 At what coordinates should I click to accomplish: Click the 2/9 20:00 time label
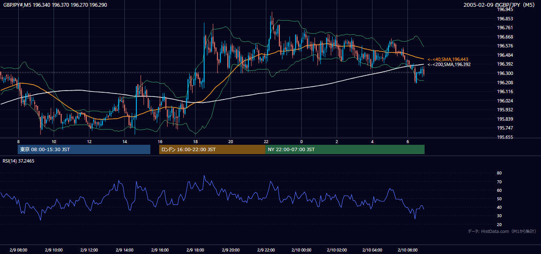[230, 250]
